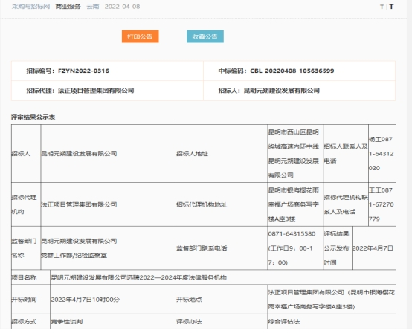412x336 pixels.
Task: Click the supervision phone 0871-64315580 cell
Action: point(295,248)
